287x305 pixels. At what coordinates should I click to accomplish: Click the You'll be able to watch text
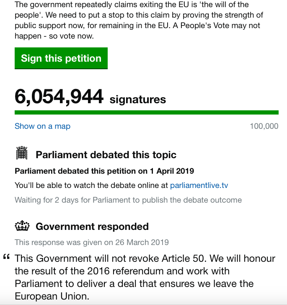91,185
